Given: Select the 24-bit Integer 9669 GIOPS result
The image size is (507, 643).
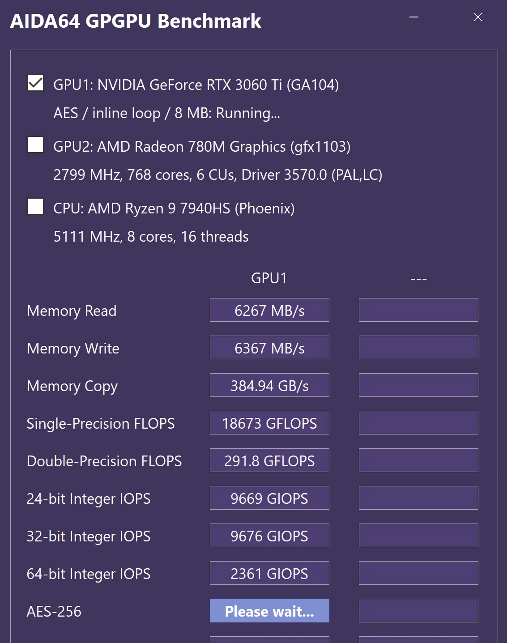Looking at the screenshot, I should (x=269, y=498).
